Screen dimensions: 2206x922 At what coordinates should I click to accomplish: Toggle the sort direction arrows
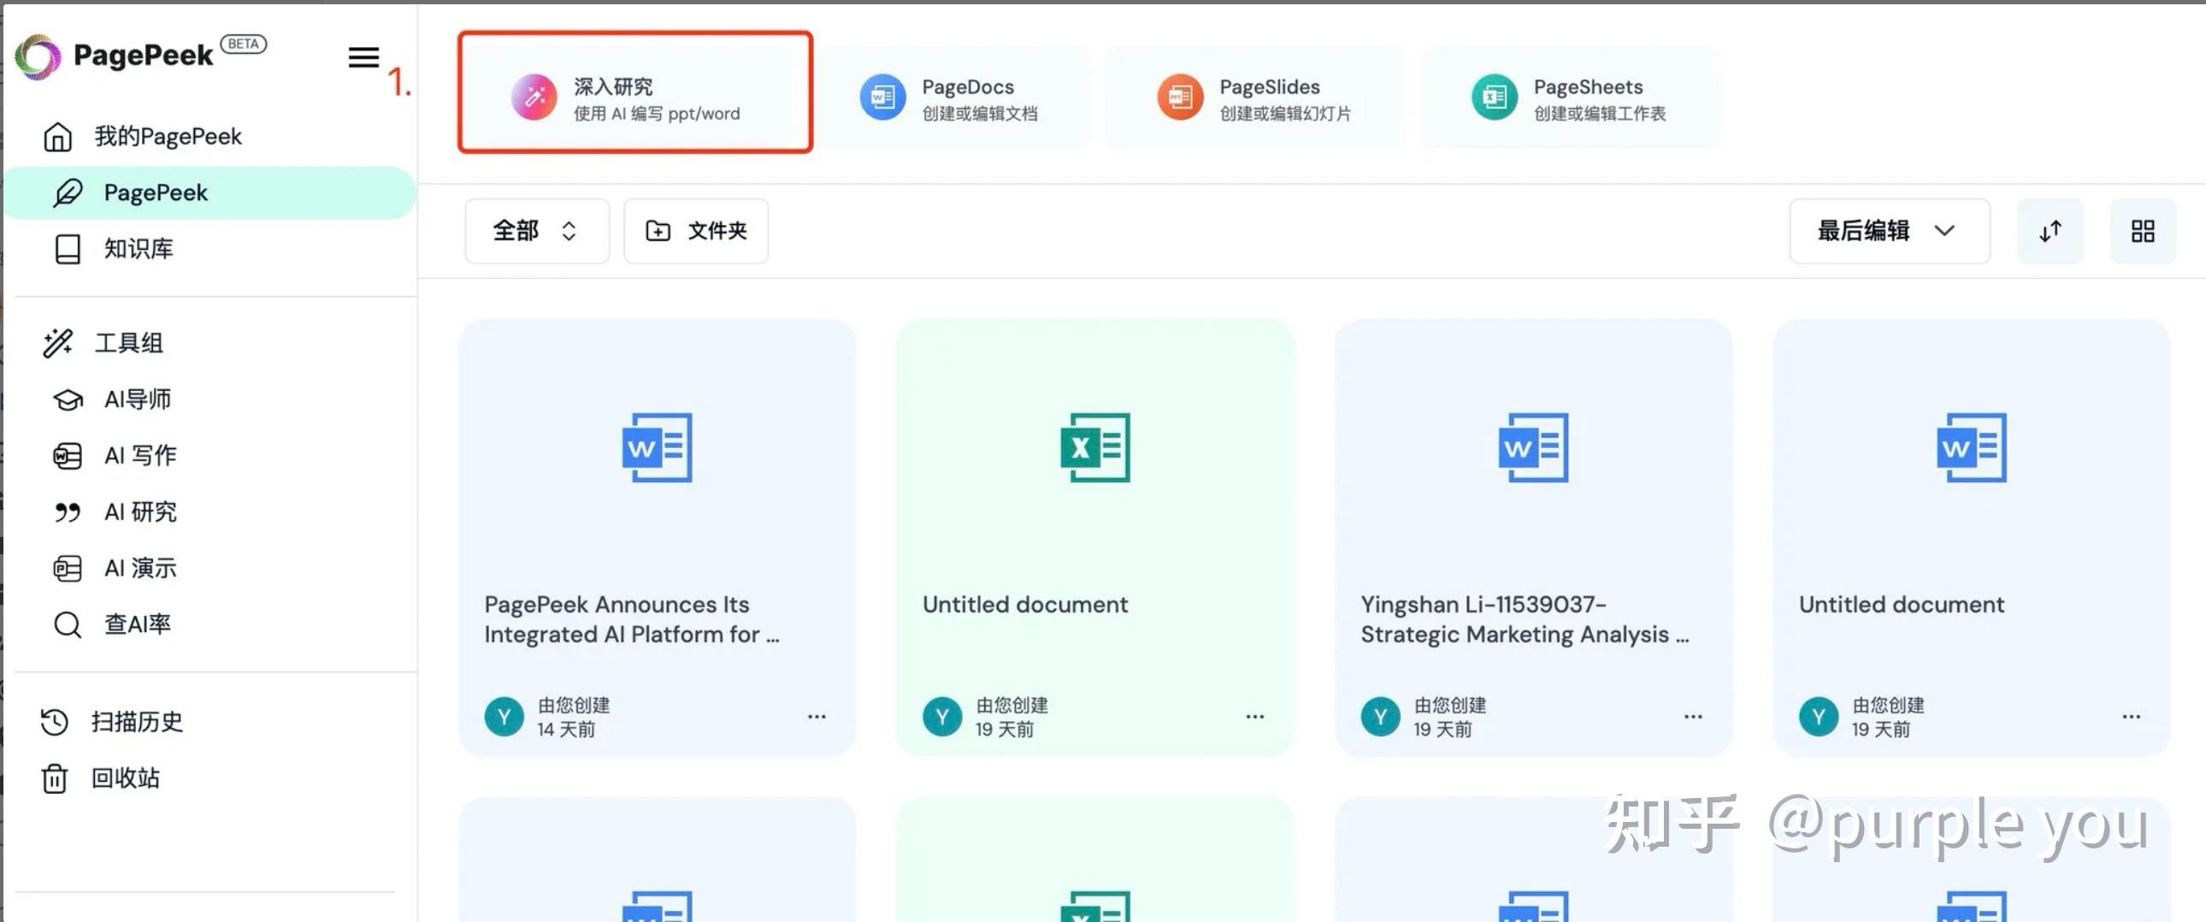[2050, 231]
